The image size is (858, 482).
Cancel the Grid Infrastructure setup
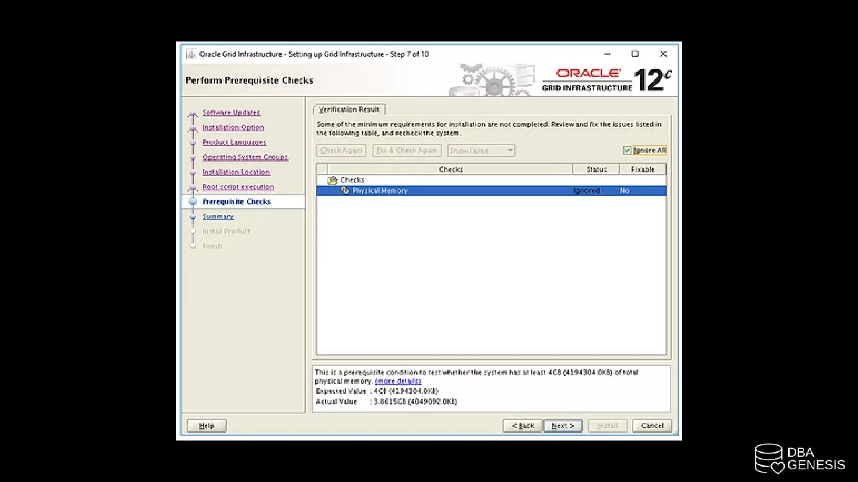tap(652, 426)
